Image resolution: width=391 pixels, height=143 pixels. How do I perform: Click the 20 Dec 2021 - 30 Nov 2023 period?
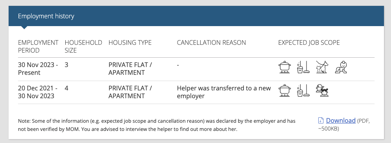38,92
